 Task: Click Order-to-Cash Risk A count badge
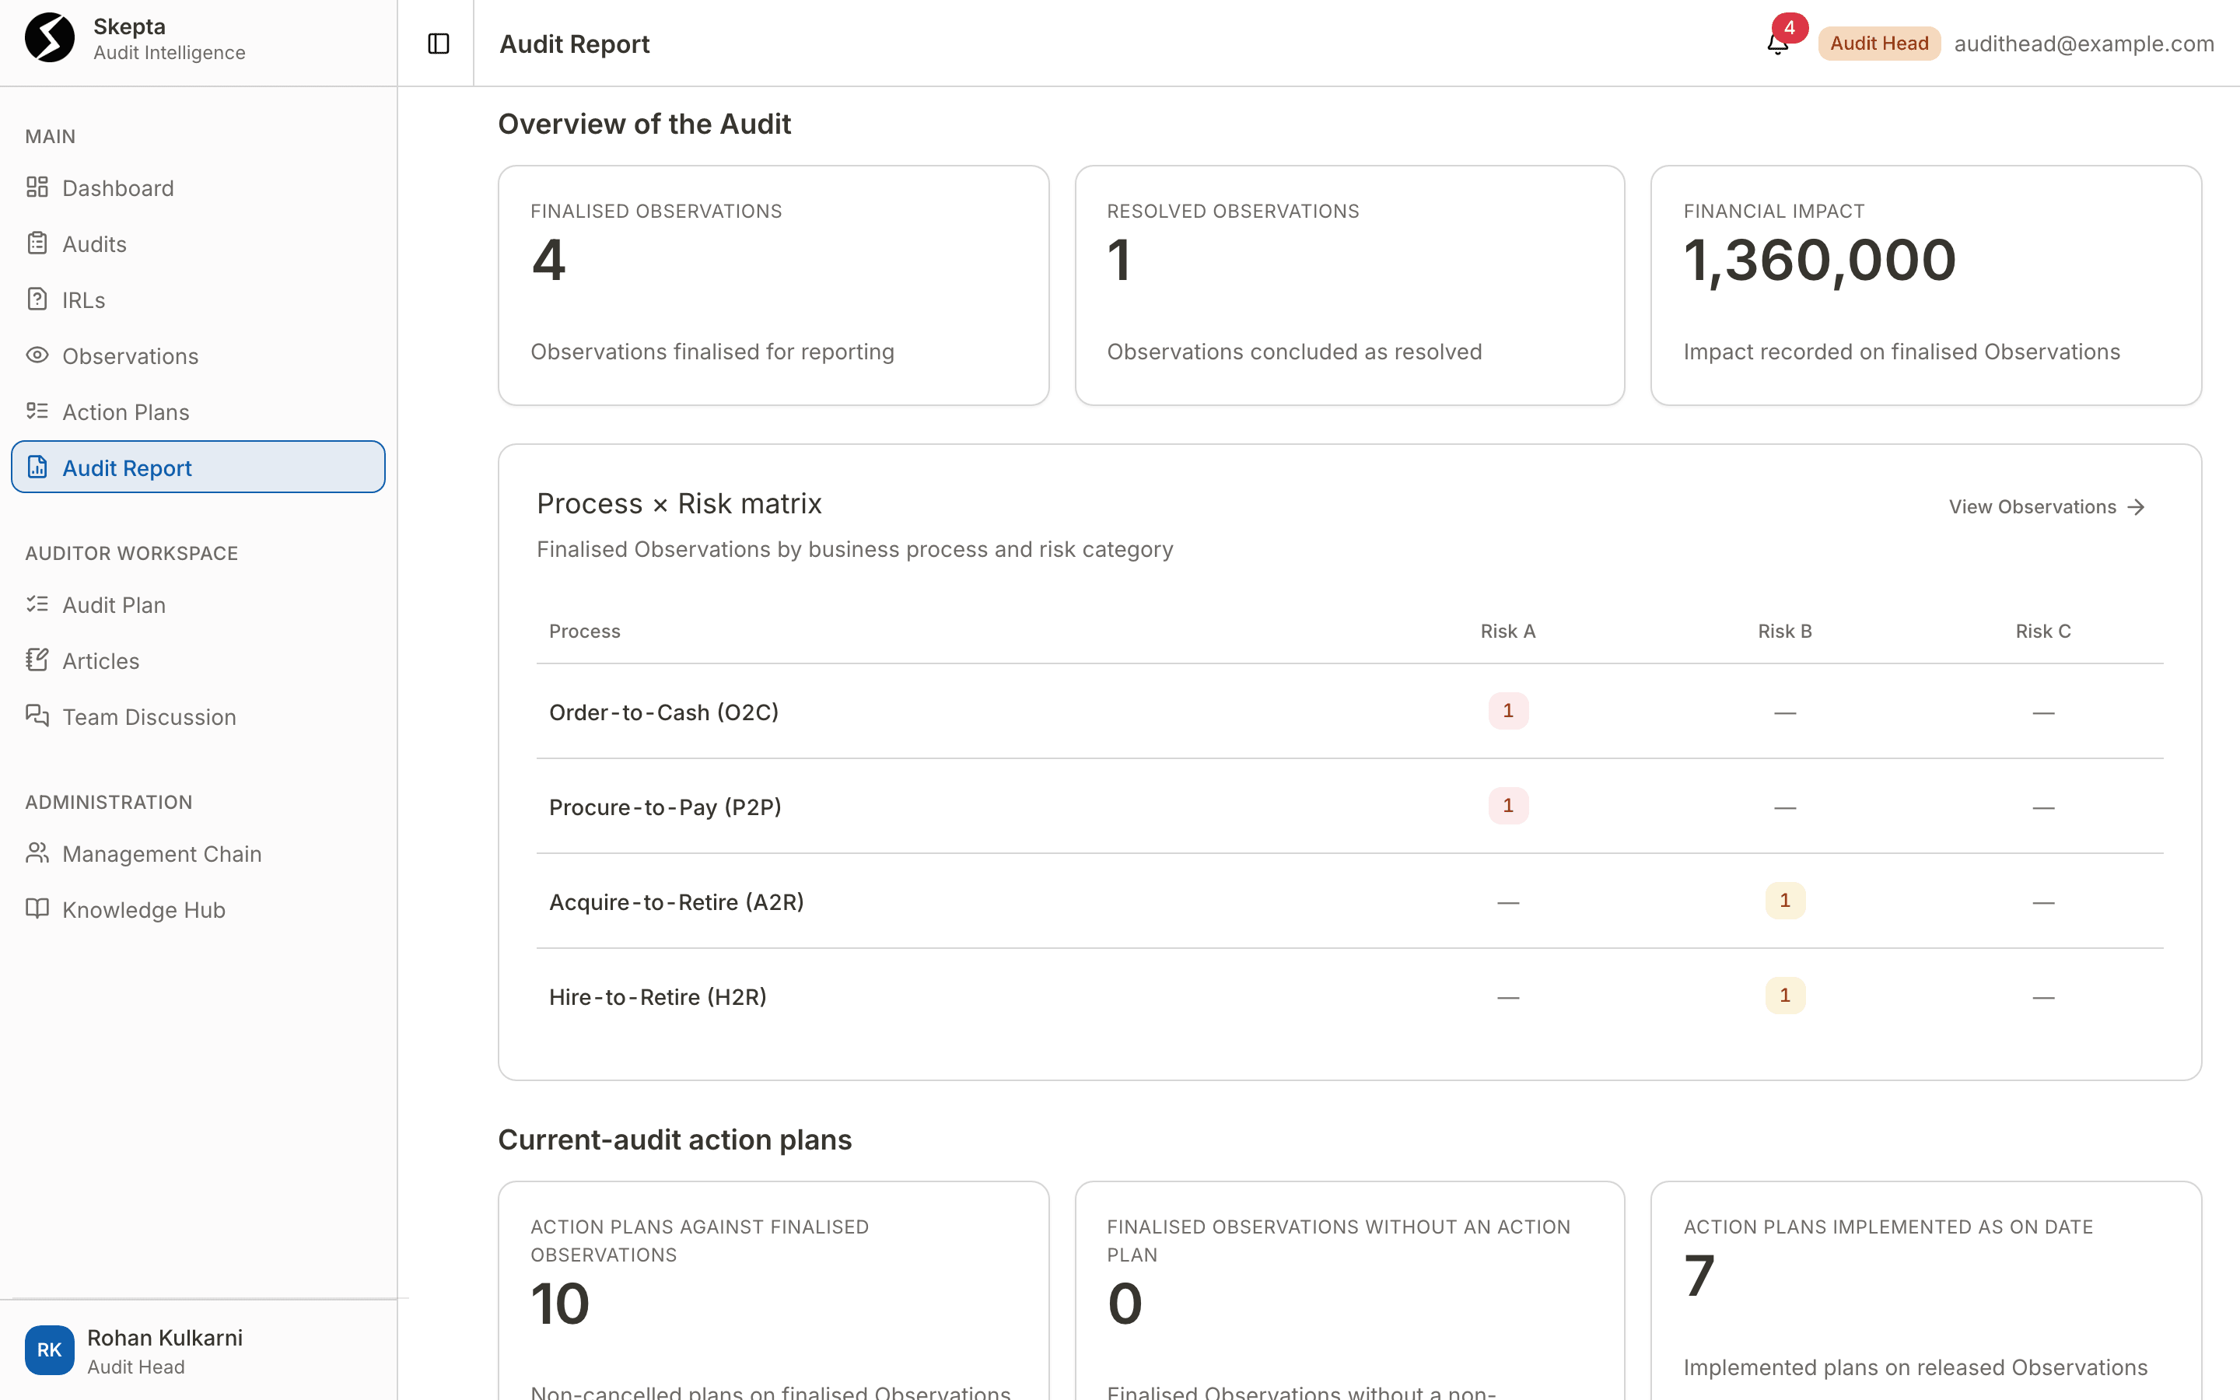click(1508, 711)
